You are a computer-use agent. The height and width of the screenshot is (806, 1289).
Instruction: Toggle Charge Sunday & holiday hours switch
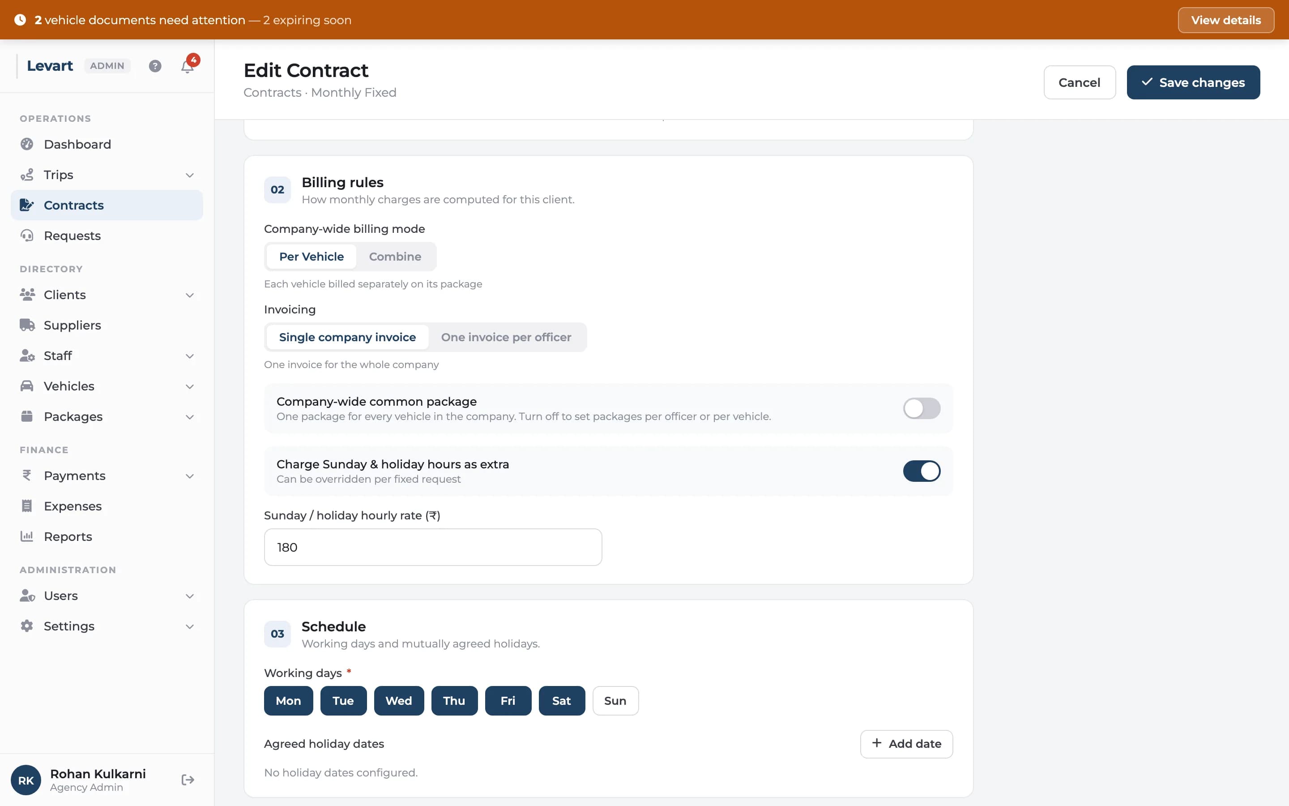tap(922, 471)
